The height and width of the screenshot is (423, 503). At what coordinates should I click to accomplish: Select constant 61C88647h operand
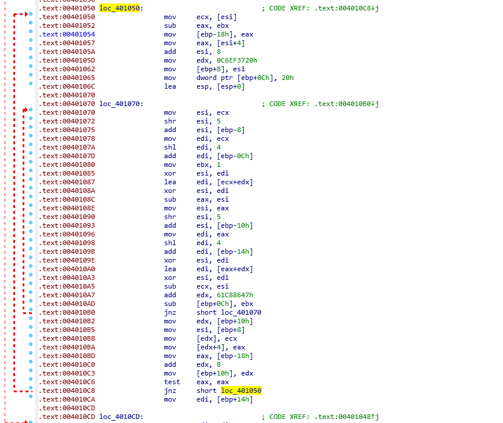tap(235, 295)
